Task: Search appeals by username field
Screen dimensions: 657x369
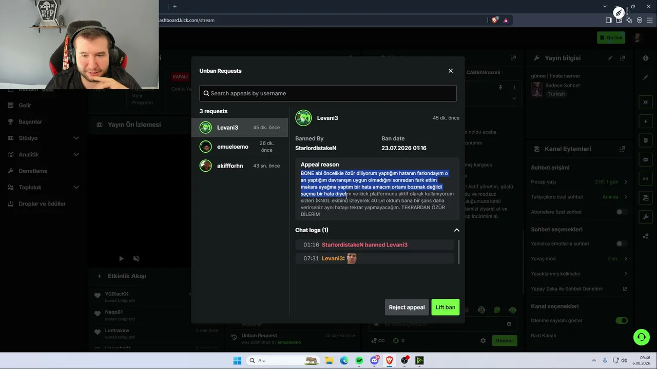Action: (328, 93)
